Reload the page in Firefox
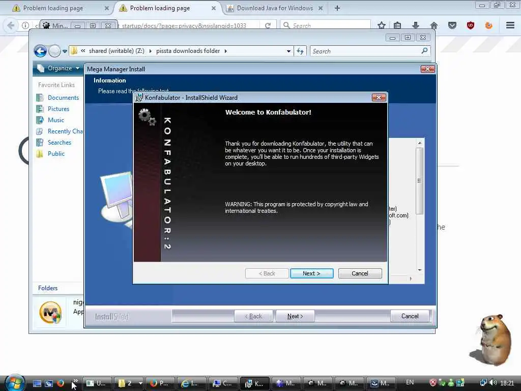 [268, 25]
